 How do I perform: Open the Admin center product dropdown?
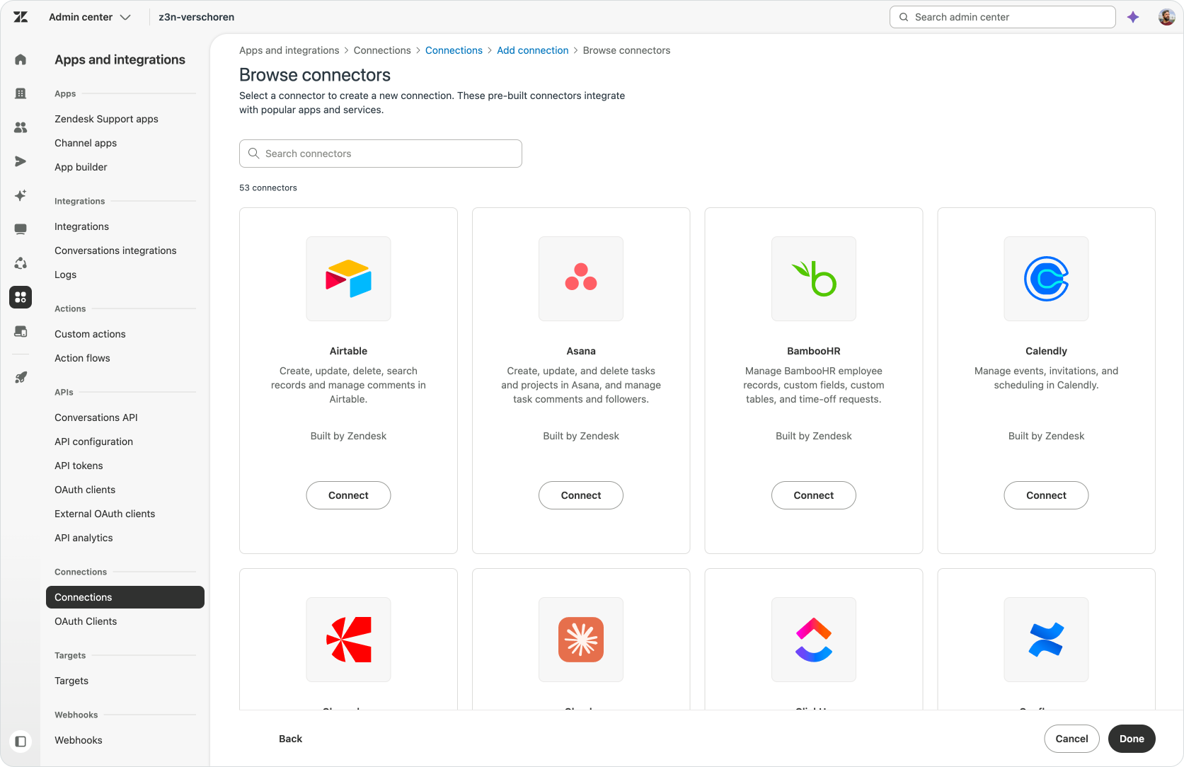tap(90, 17)
